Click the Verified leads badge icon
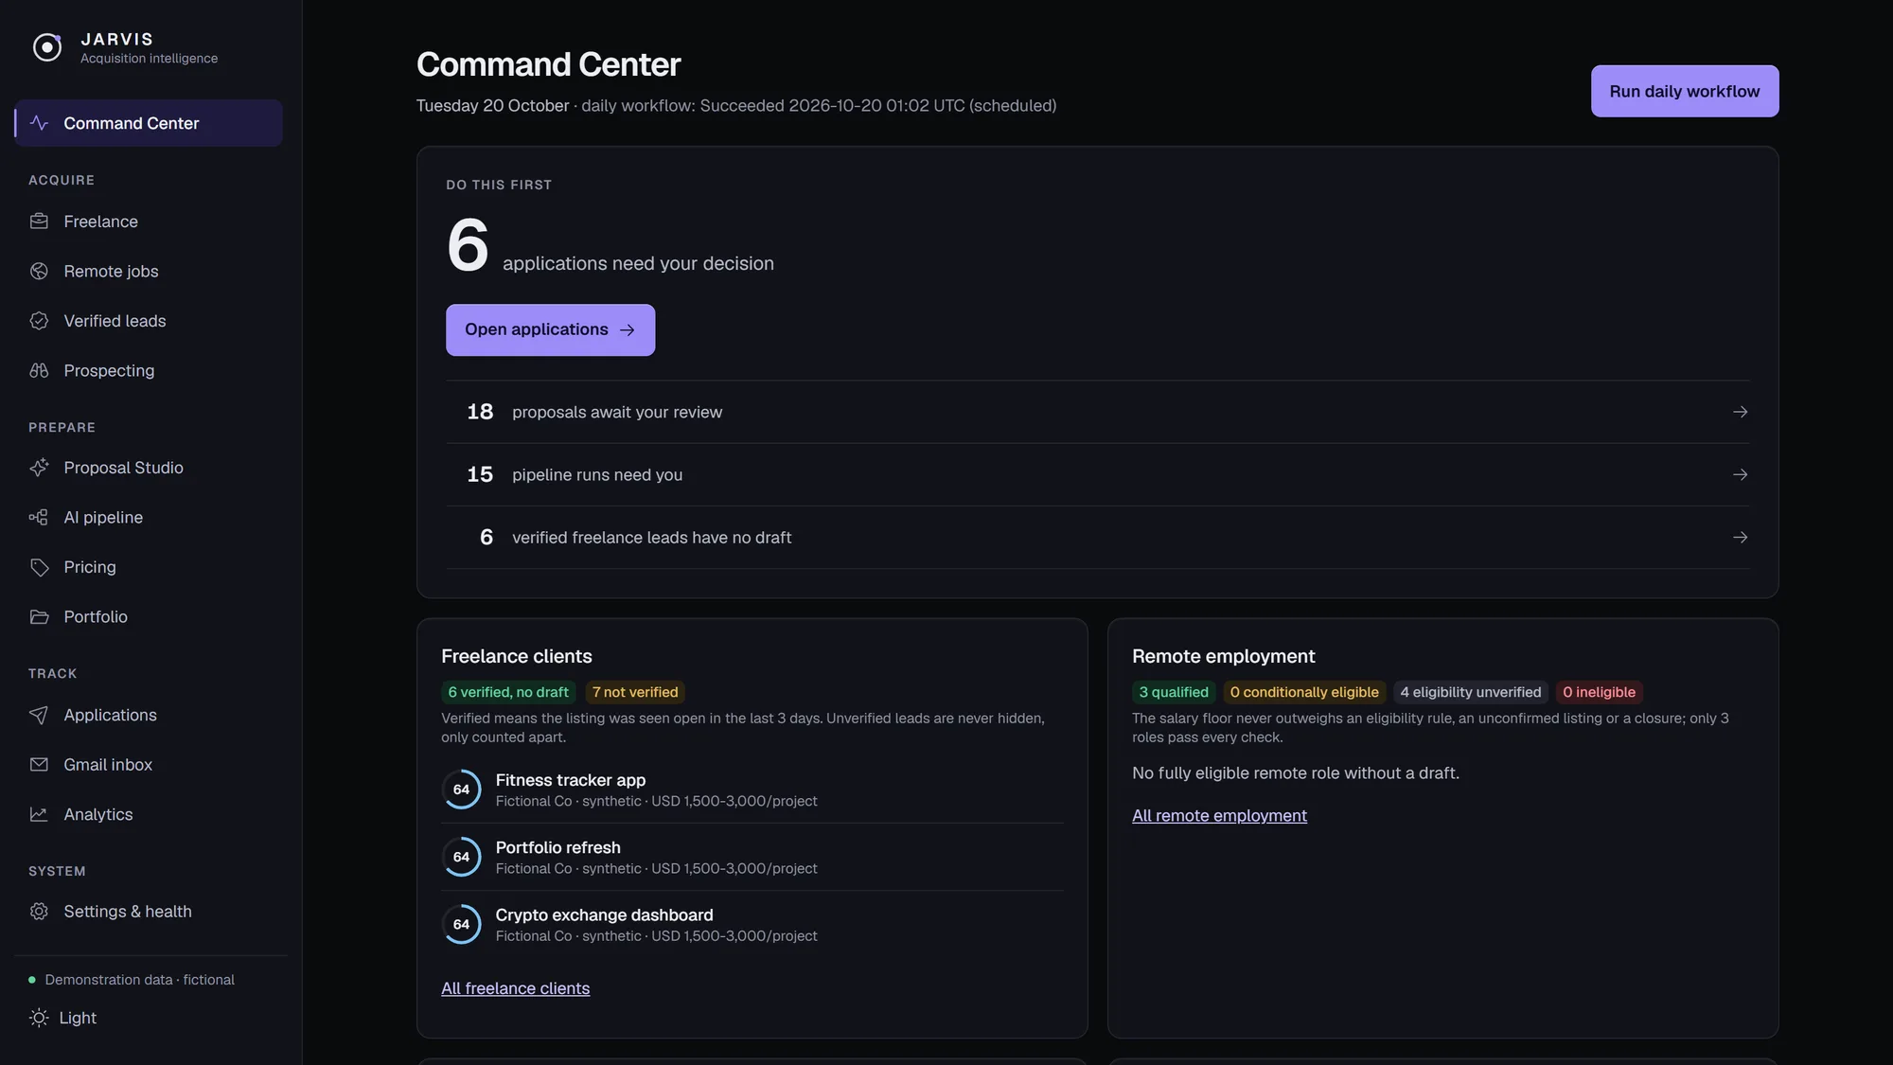 39,321
